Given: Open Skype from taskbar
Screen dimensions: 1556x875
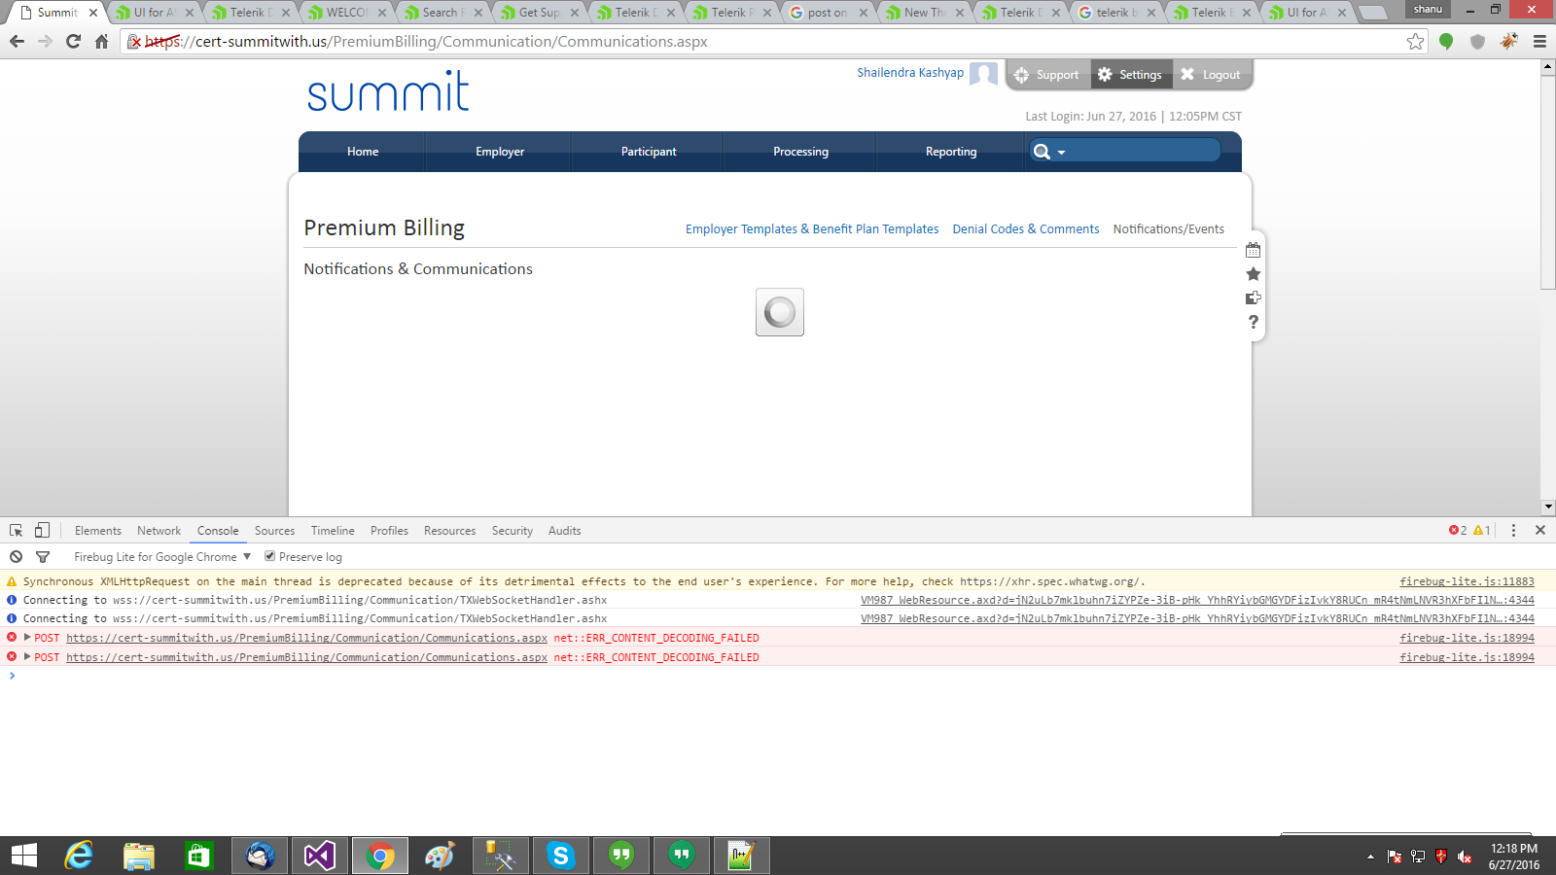Looking at the screenshot, I should pos(561,856).
